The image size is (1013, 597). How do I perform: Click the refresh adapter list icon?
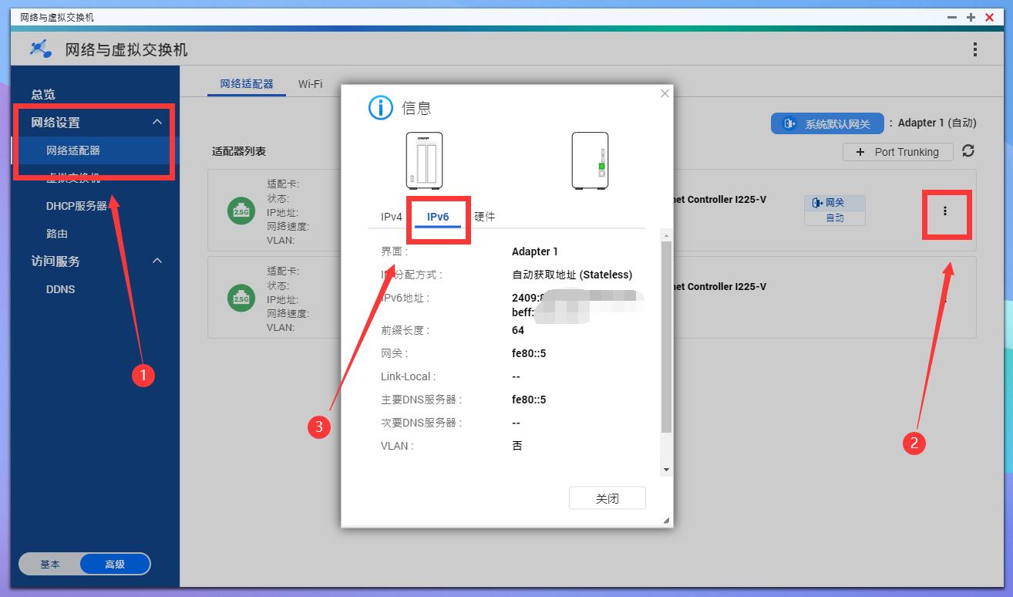(969, 152)
